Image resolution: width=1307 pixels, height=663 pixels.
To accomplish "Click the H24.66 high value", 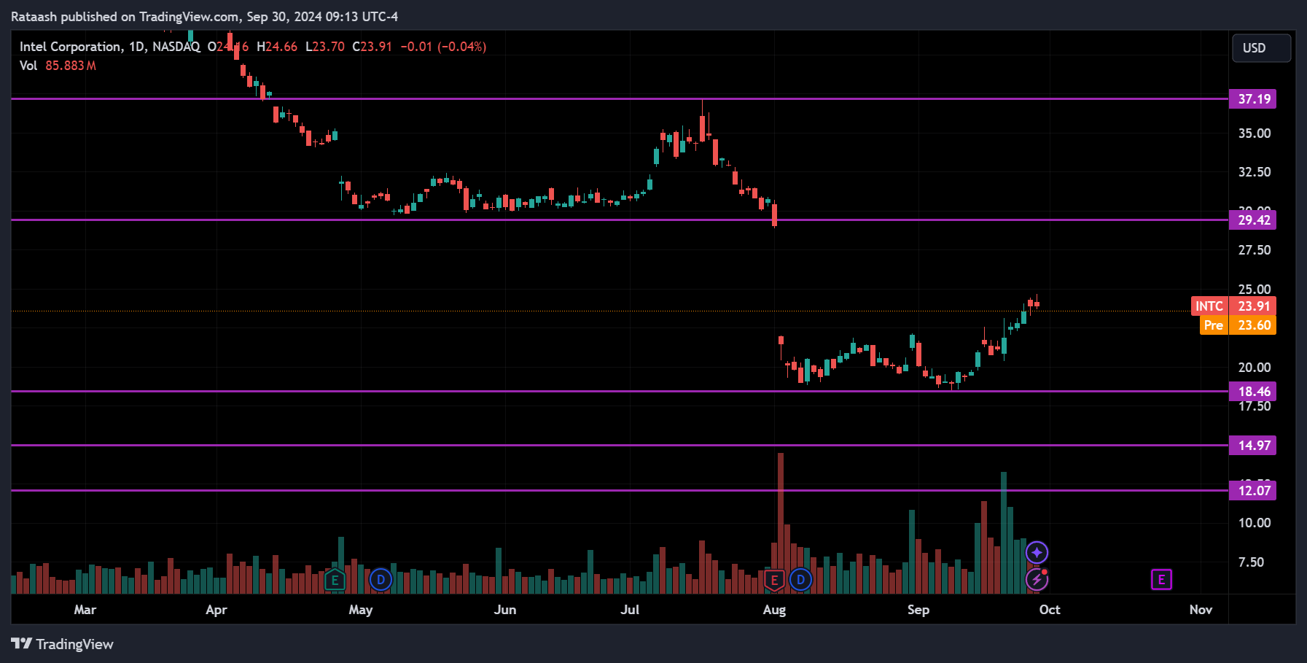I will 277,47.
